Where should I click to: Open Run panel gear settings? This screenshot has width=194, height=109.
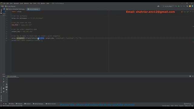[x=190, y=76]
